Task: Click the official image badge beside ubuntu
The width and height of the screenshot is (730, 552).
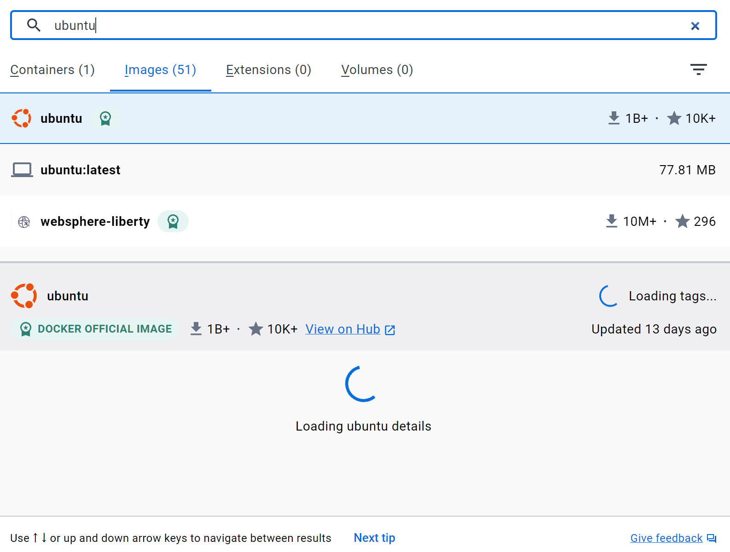Action: [x=105, y=118]
